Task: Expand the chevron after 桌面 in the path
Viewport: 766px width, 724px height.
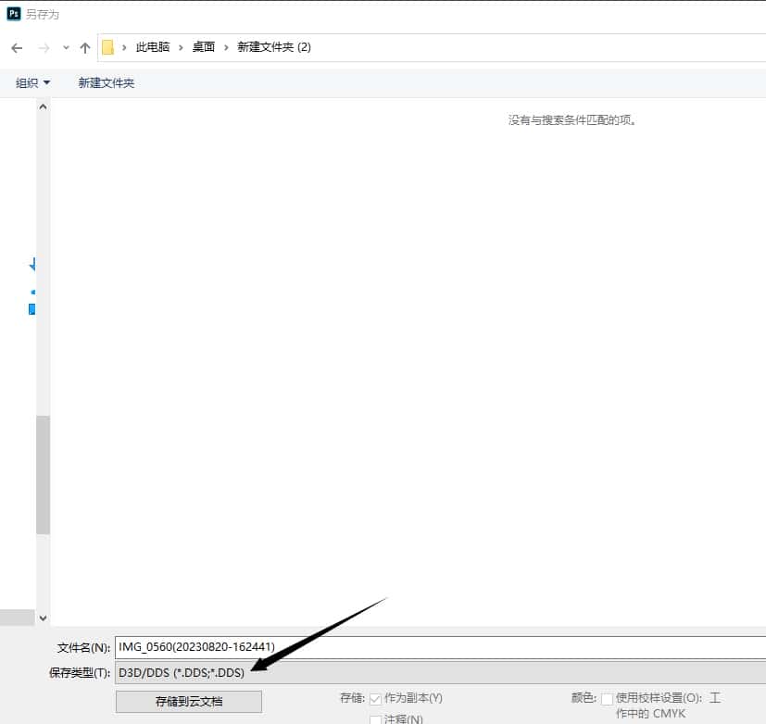Action: (x=226, y=47)
